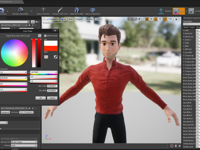Open the rotation snap angle 10° value

[160, 19]
